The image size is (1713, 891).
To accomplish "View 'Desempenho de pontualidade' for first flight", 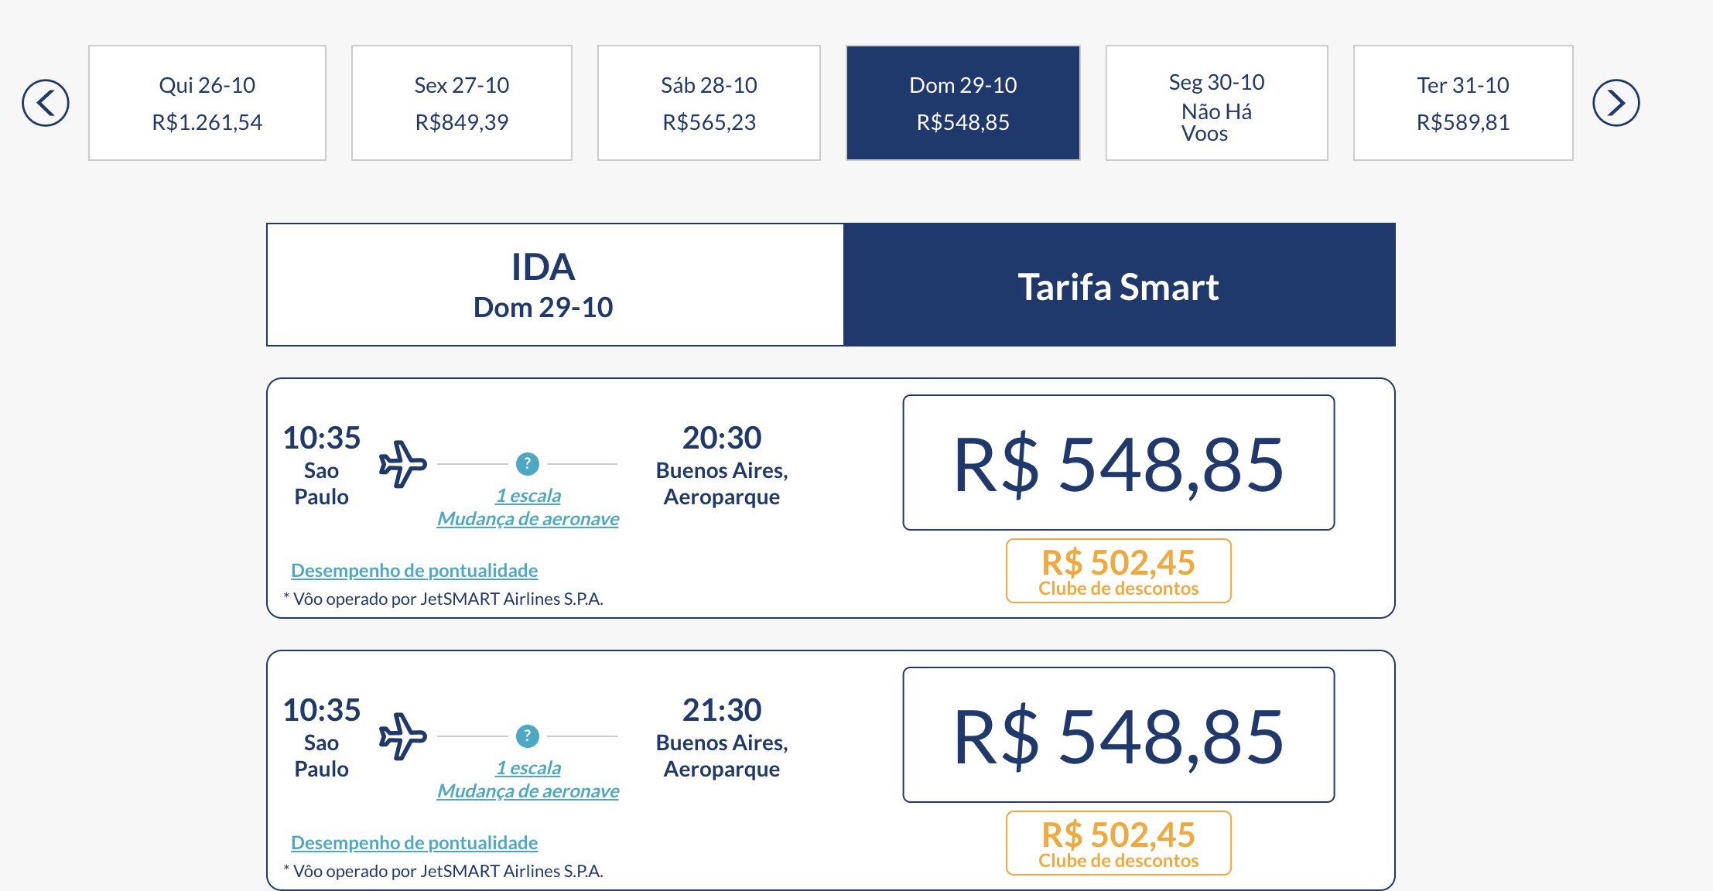I will (x=414, y=571).
